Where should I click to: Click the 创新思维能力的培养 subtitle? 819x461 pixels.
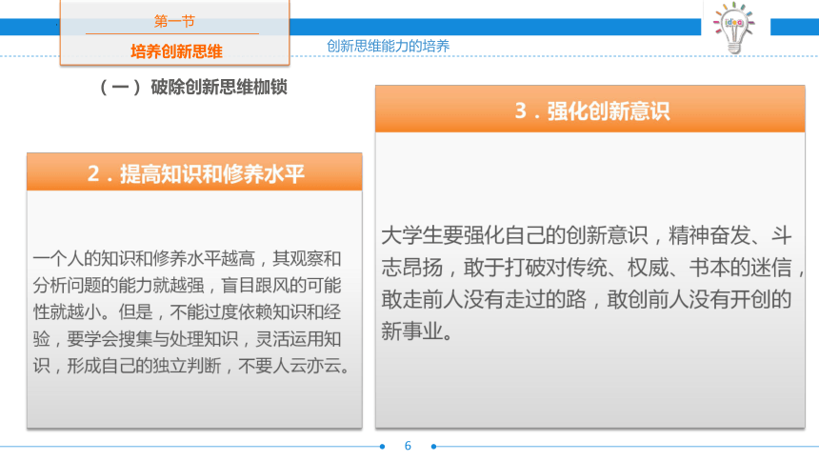pos(389,46)
